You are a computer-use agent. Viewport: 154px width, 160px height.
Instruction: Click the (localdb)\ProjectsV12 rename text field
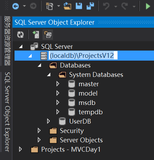pyautogui.click(x=83, y=55)
